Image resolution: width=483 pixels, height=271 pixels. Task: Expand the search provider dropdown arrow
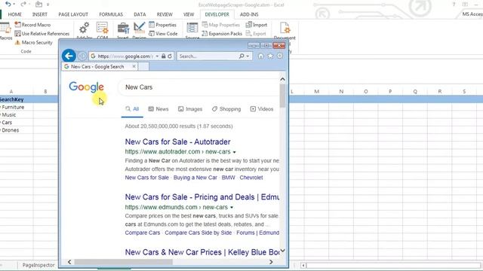pyautogui.click(x=248, y=56)
